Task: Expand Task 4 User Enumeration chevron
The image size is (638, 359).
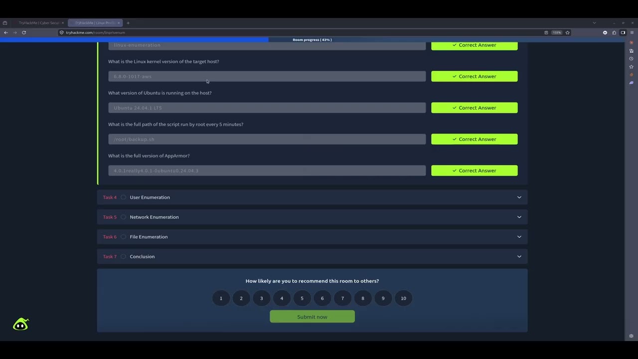Action: (x=519, y=197)
